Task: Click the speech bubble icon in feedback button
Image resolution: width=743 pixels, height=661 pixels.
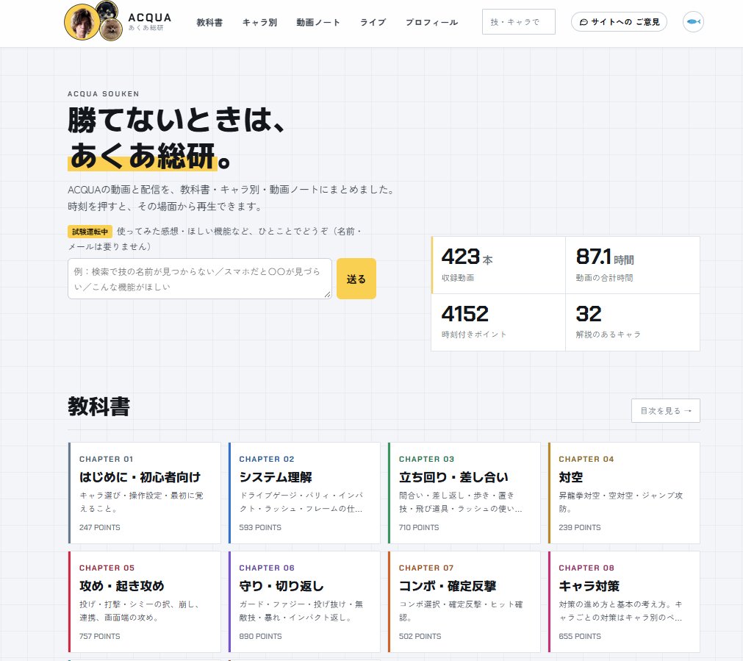Action: tap(584, 22)
